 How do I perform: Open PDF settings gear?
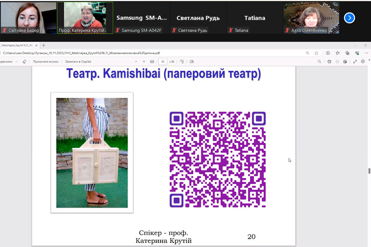(x=363, y=62)
